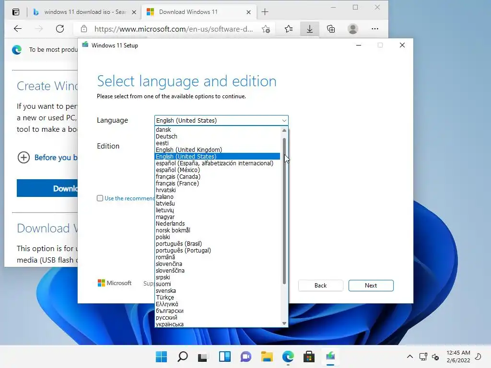
Task: Add page to favorites star icon
Action: (266, 29)
